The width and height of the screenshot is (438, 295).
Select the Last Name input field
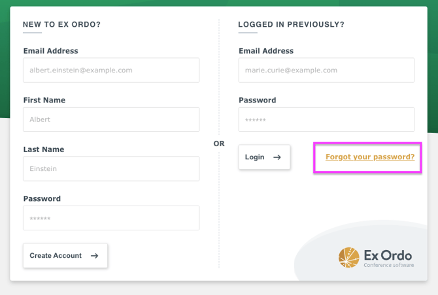(x=111, y=168)
